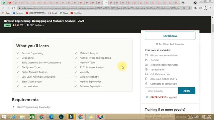Click "Windows Registry" text
Screen dimensions: 214x120
pyautogui.click(x=89, y=77)
